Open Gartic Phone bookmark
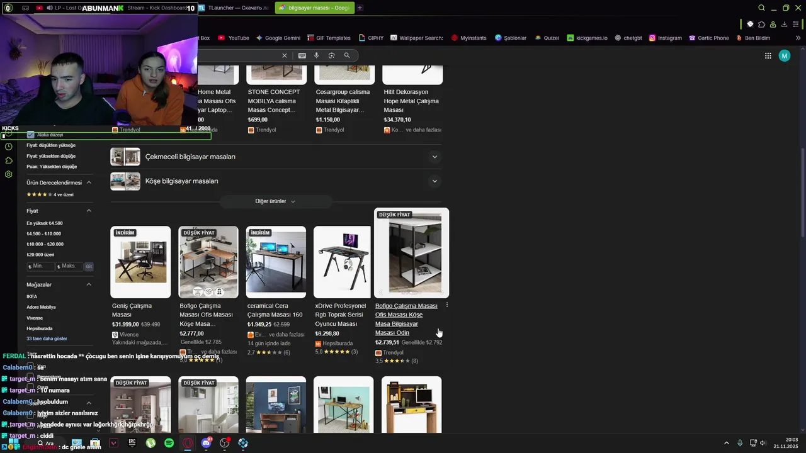This screenshot has height=453, width=806. 708,38
